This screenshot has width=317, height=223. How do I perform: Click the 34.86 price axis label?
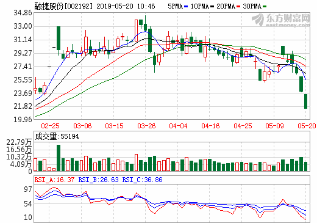tap(23, 13)
